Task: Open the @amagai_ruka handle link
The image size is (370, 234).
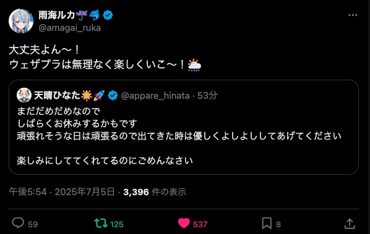Action: [70, 28]
